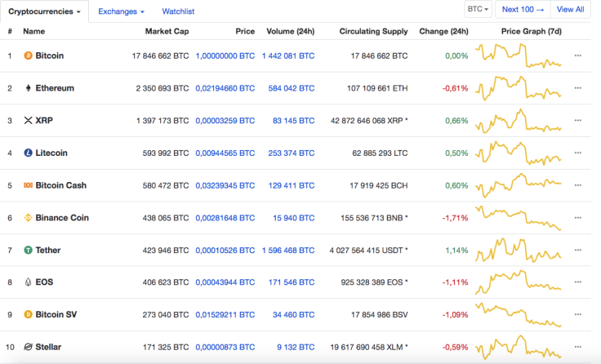Screen dimensions: 601x364
Task: Open the Tether 7d price graph
Action: click(x=519, y=250)
